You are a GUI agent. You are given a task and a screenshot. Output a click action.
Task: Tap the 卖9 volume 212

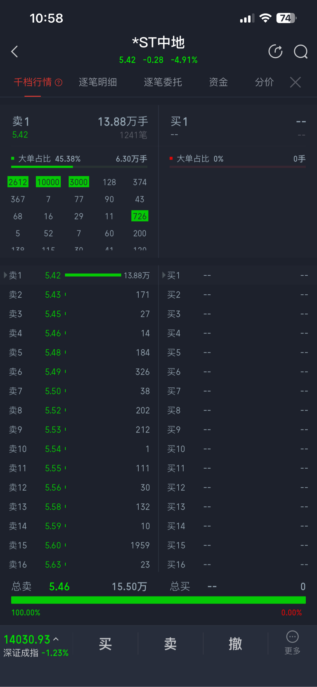tap(142, 430)
